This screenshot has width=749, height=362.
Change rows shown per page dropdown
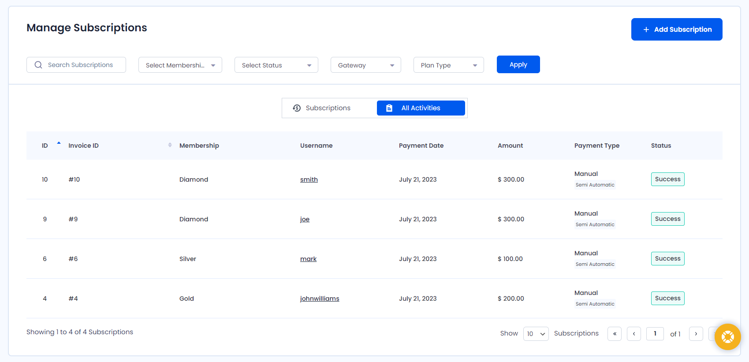(x=536, y=334)
